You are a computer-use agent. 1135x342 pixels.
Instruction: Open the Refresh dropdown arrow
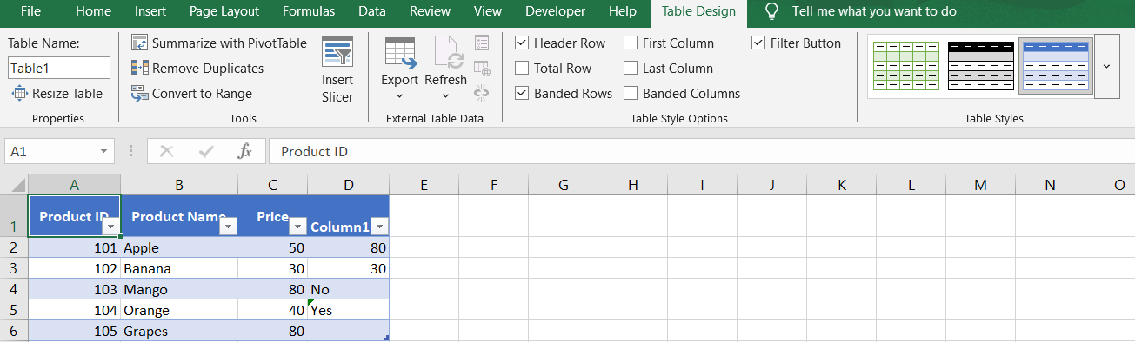[446, 95]
